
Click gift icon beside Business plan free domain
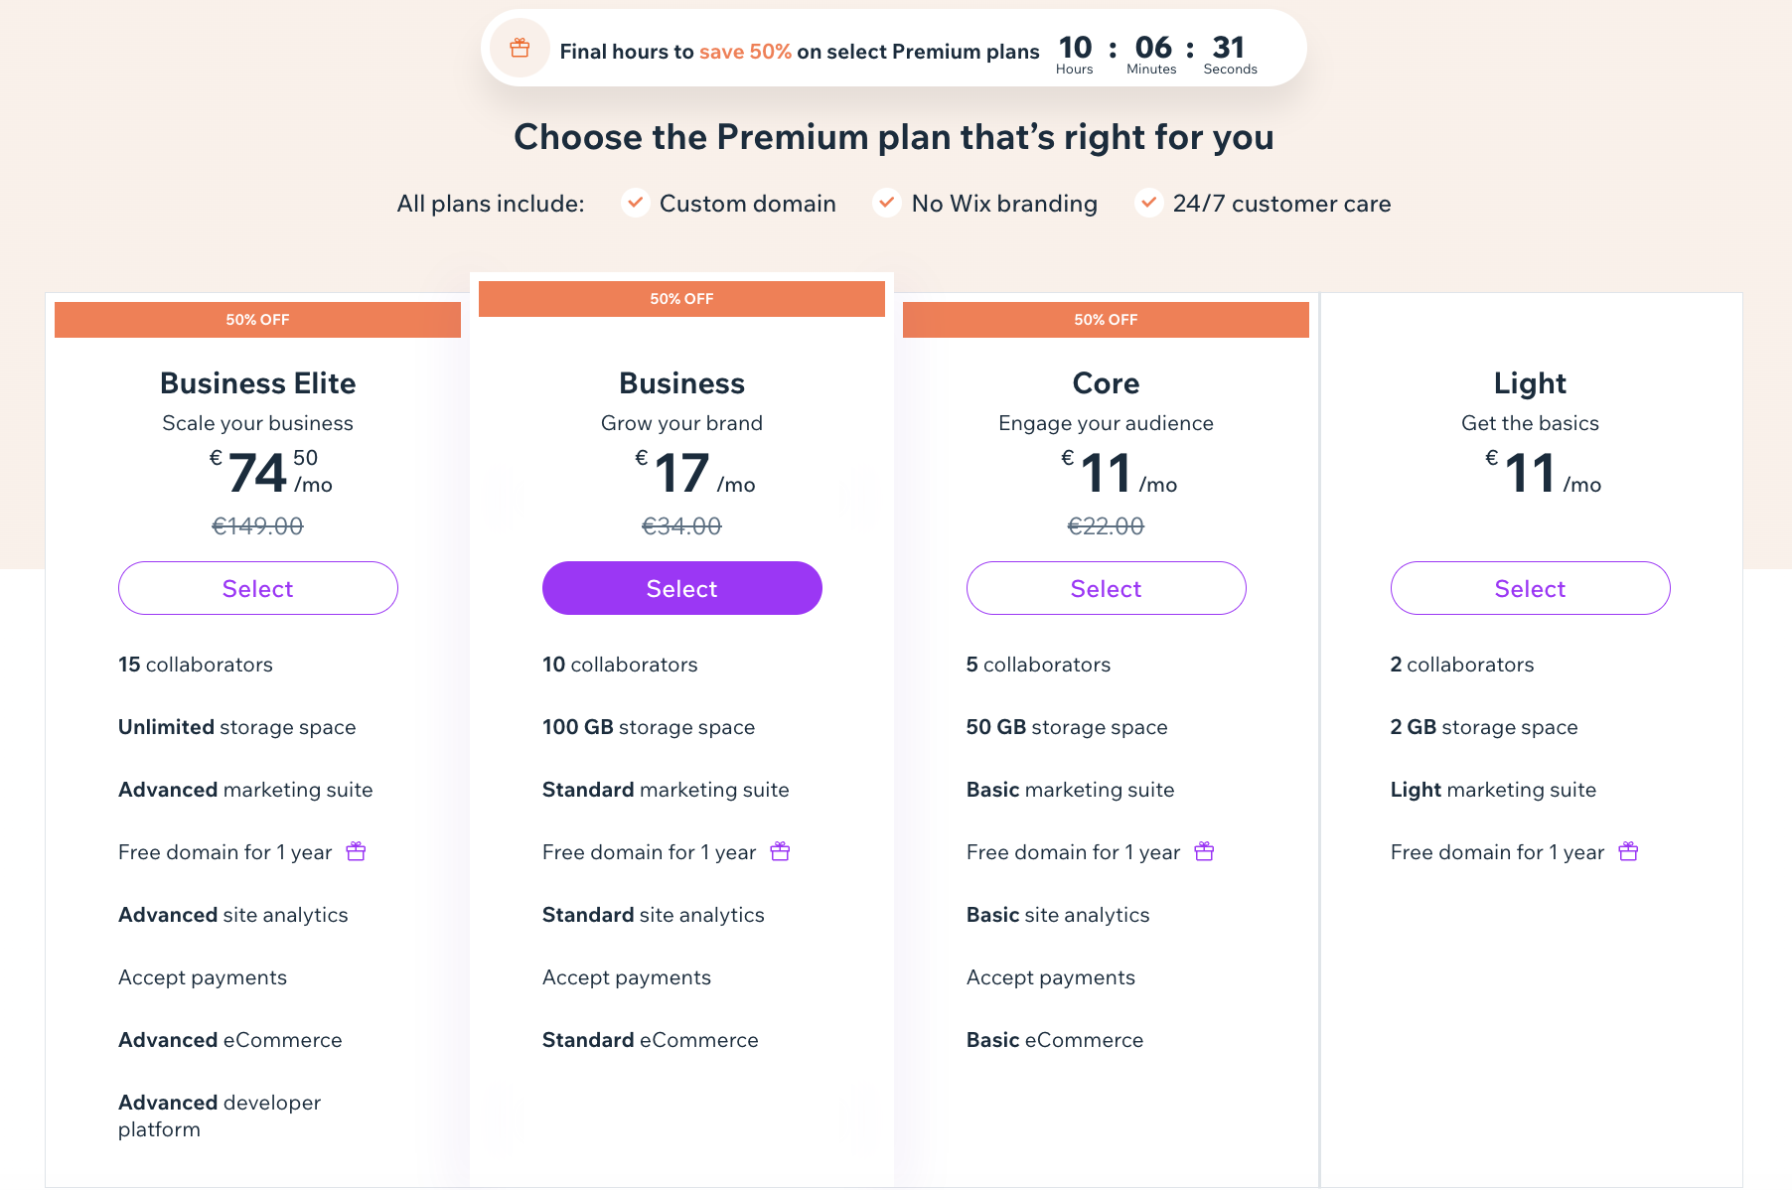pyautogui.click(x=780, y=851)
